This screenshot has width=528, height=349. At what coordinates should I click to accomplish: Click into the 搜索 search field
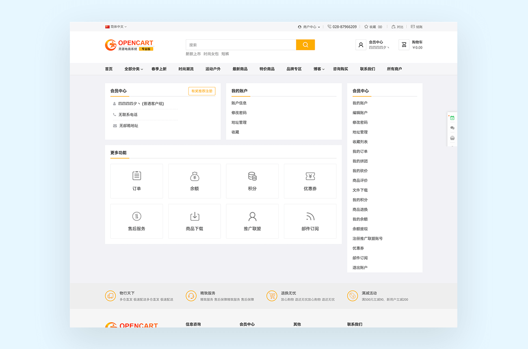coord(240,45)
